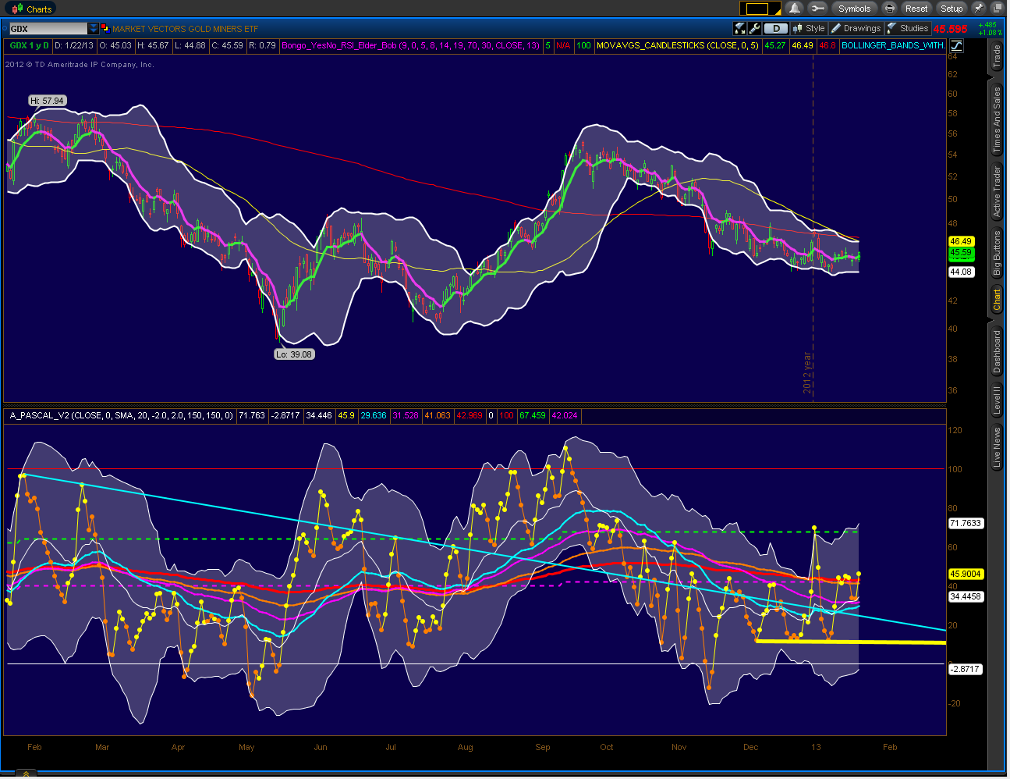Select the Live News sidebar tab
Image resolution: width=1010 pixels, height=779 pixels.
pyautogui.click(x=997, y=449)
